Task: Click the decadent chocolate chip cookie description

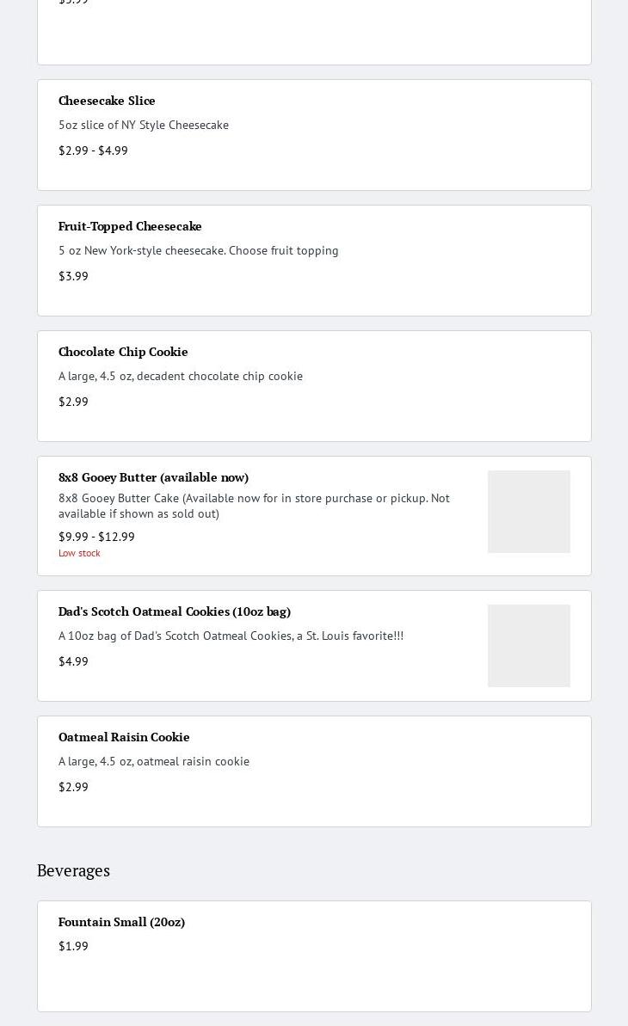Action: [181, 376]
